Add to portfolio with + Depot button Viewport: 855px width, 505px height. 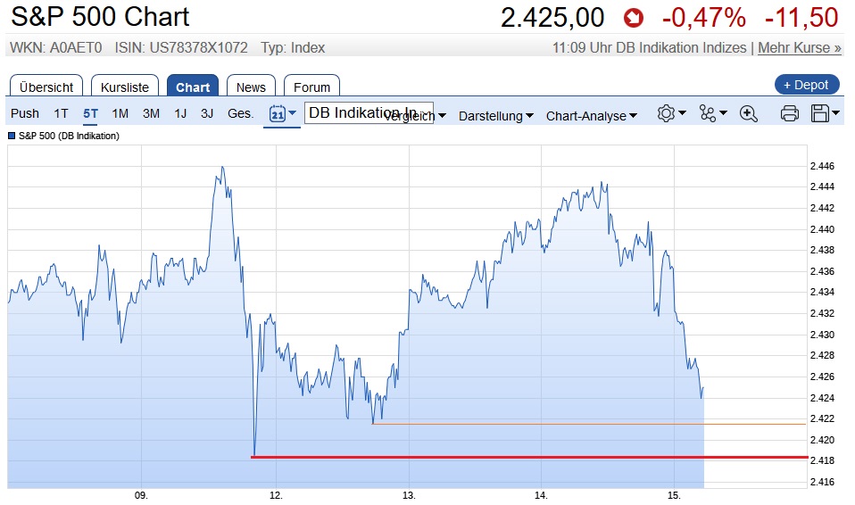pos(807,85)
